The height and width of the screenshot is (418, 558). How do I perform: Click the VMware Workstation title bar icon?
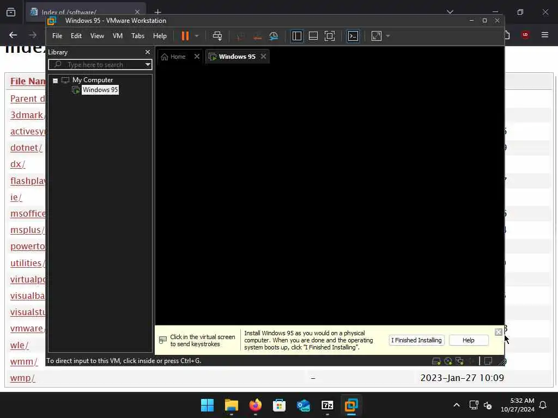52,21
